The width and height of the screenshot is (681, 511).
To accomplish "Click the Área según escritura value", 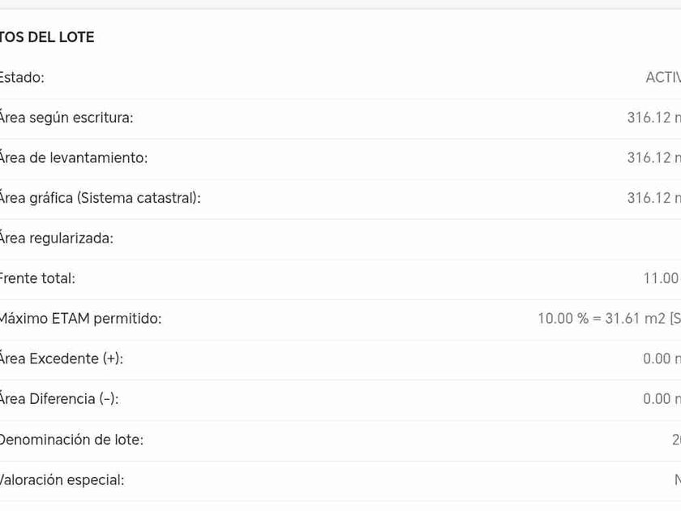I will [x=653, y=118].
